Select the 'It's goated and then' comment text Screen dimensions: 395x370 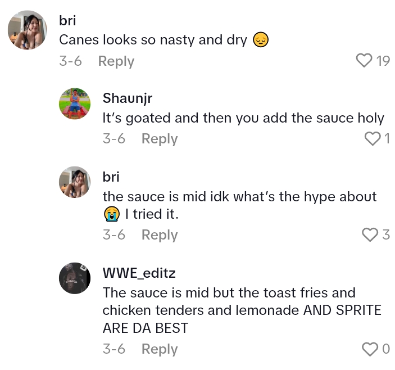click(x=243, y=119)
